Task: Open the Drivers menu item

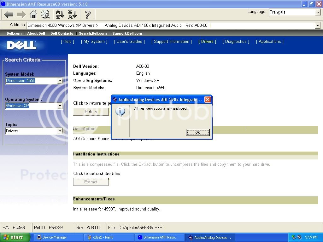Action: coord(207,42)
